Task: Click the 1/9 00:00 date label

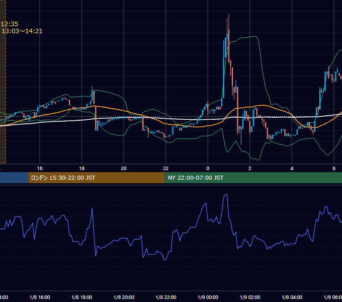Action: (x=208, y=297)
